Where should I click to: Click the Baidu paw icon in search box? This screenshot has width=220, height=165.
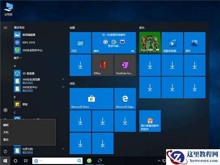tap(36, 161)
